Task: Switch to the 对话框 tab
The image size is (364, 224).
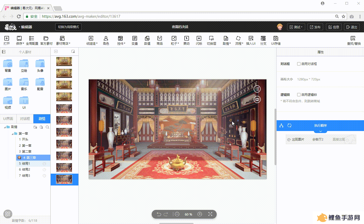Action: [x=25, y=119]
